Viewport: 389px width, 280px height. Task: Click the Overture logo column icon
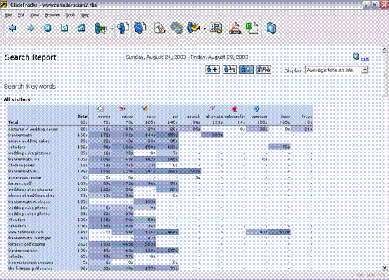pos(256,109)
